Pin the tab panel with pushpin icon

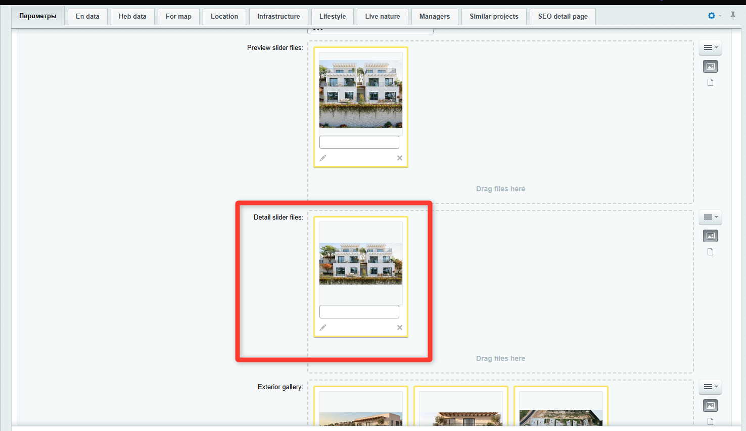(733, 16)
